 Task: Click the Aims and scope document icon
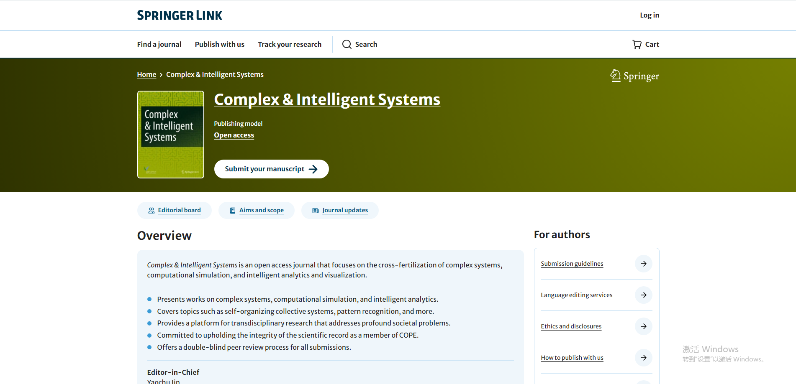pyautogui.click(x=233, y=211)
